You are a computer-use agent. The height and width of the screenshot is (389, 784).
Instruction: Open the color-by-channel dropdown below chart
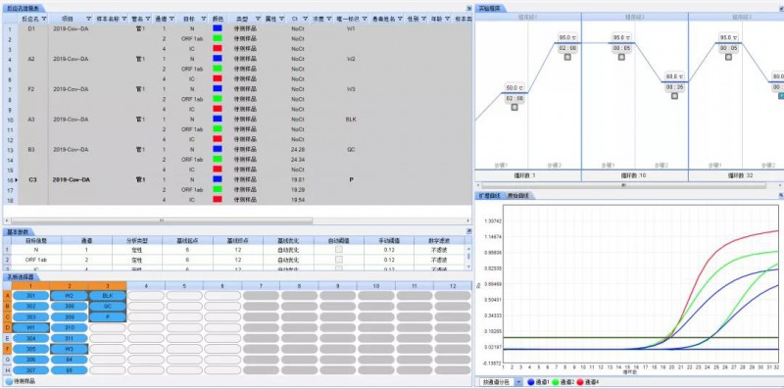pos(518,382)
